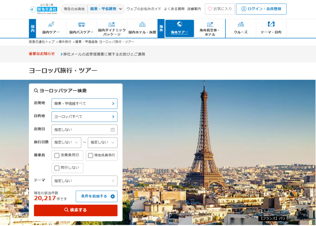Expand the テーマ selector

pos(84,181)
